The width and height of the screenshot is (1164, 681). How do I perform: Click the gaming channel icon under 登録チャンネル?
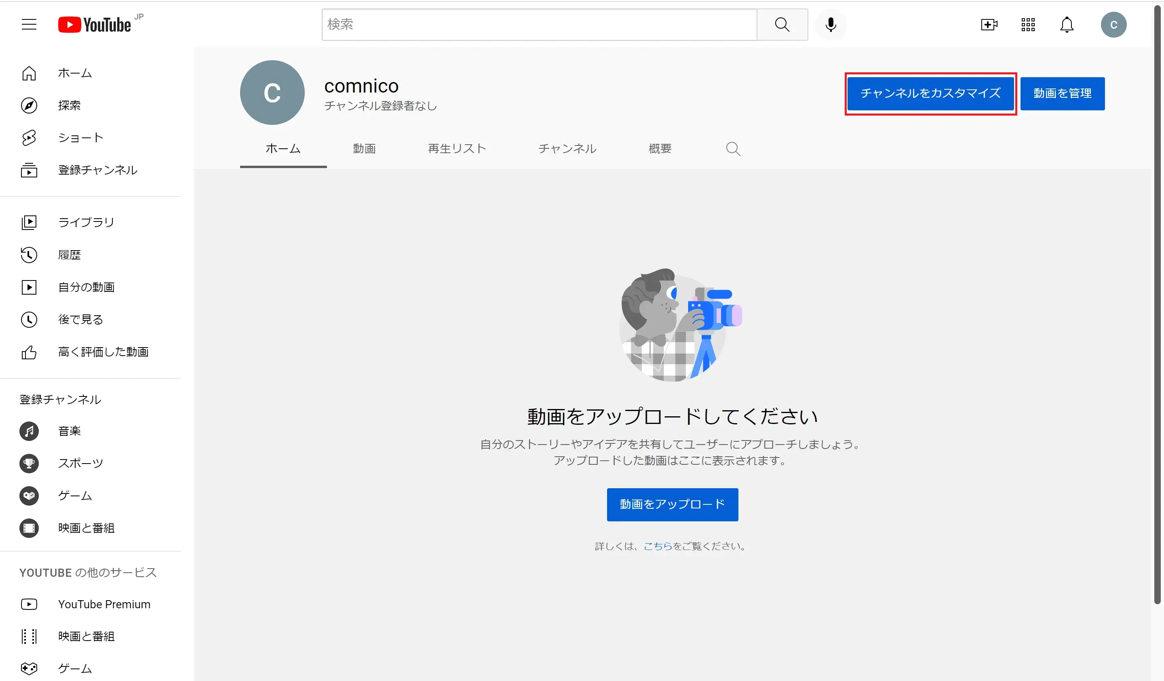[29, 496]
